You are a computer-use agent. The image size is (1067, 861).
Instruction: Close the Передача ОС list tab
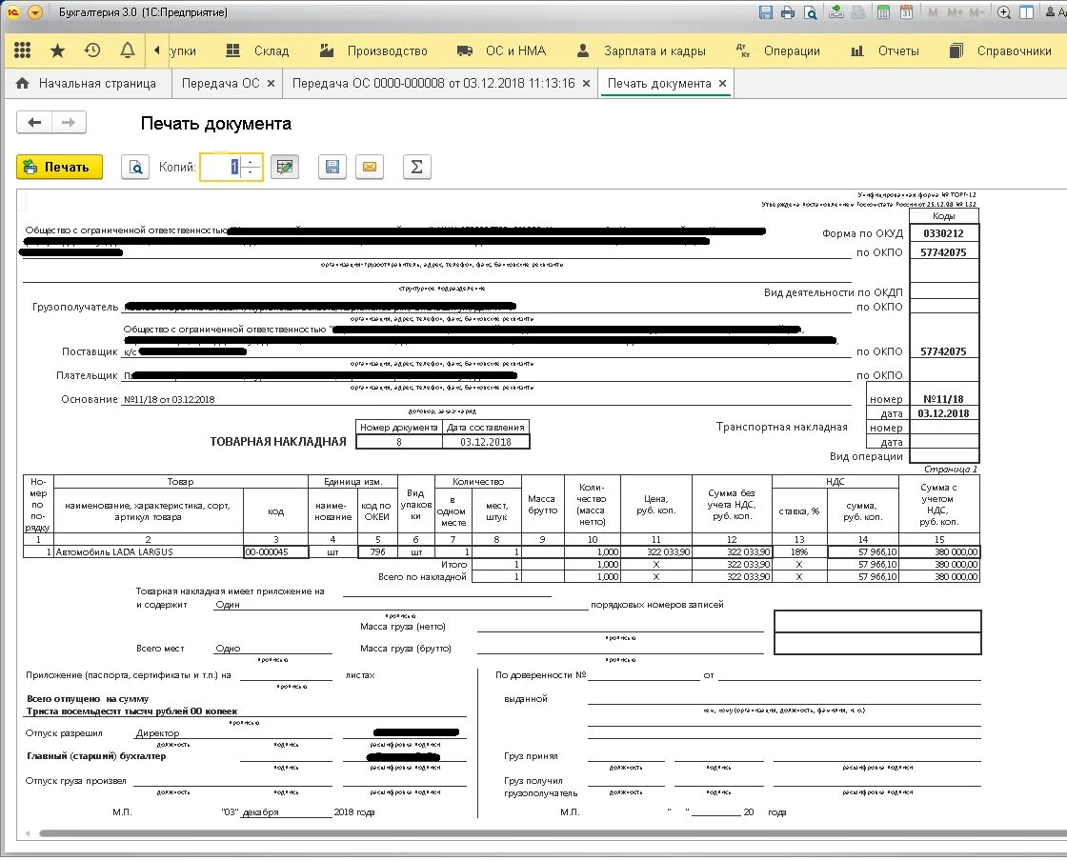tap(271, 83)
